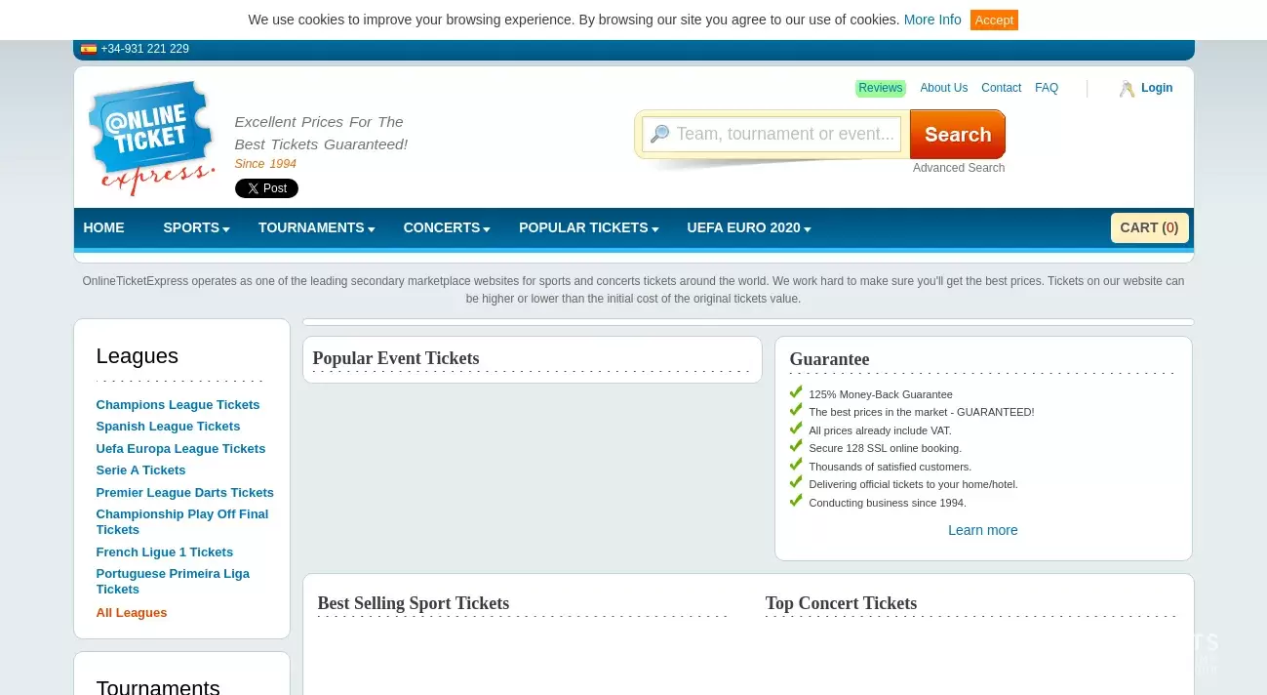Viewport: 1267px width, 695px height.
Task: Select Portuguese Primeira Liga Tickets
Action: tap(173, 582)
